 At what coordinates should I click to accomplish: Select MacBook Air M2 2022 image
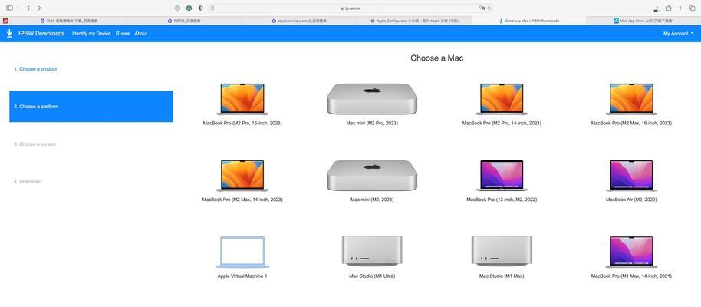coord(631,176)
